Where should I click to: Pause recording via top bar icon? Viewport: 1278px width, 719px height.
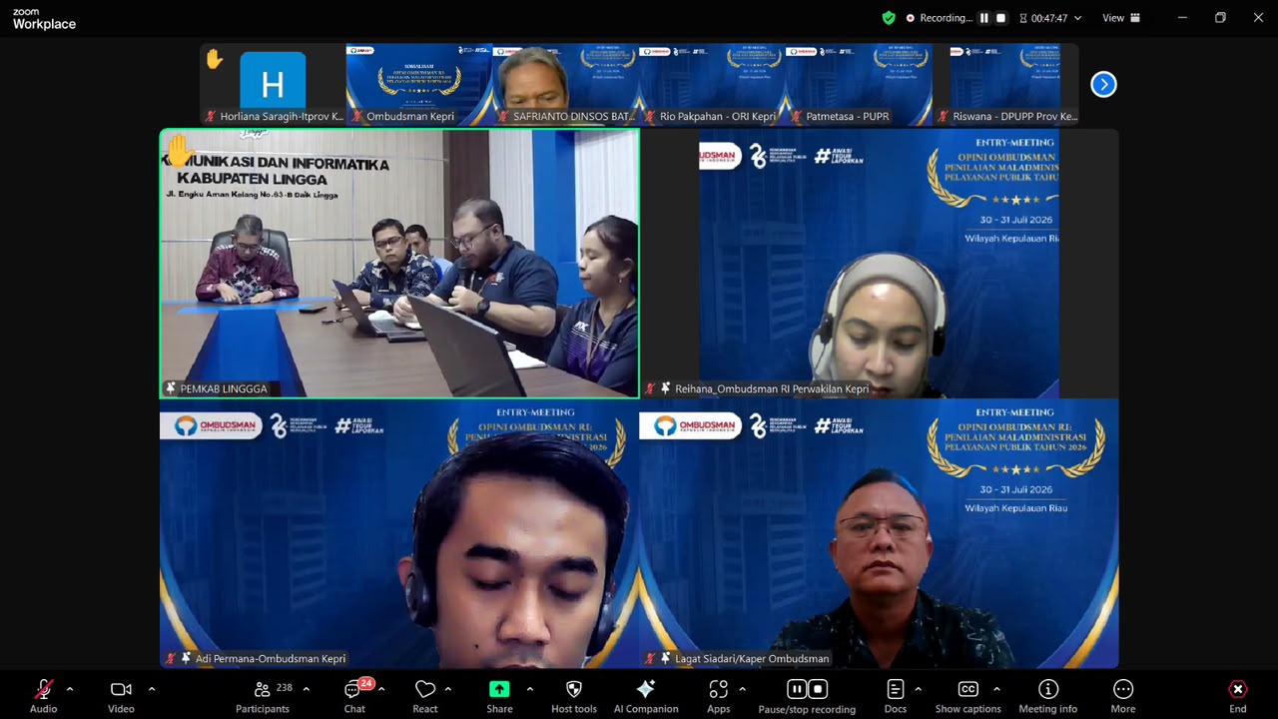pos(983,18)
